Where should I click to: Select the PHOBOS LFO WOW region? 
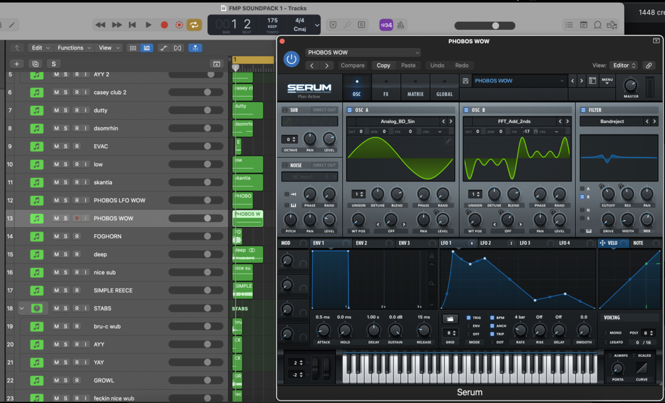click(243, 200)
